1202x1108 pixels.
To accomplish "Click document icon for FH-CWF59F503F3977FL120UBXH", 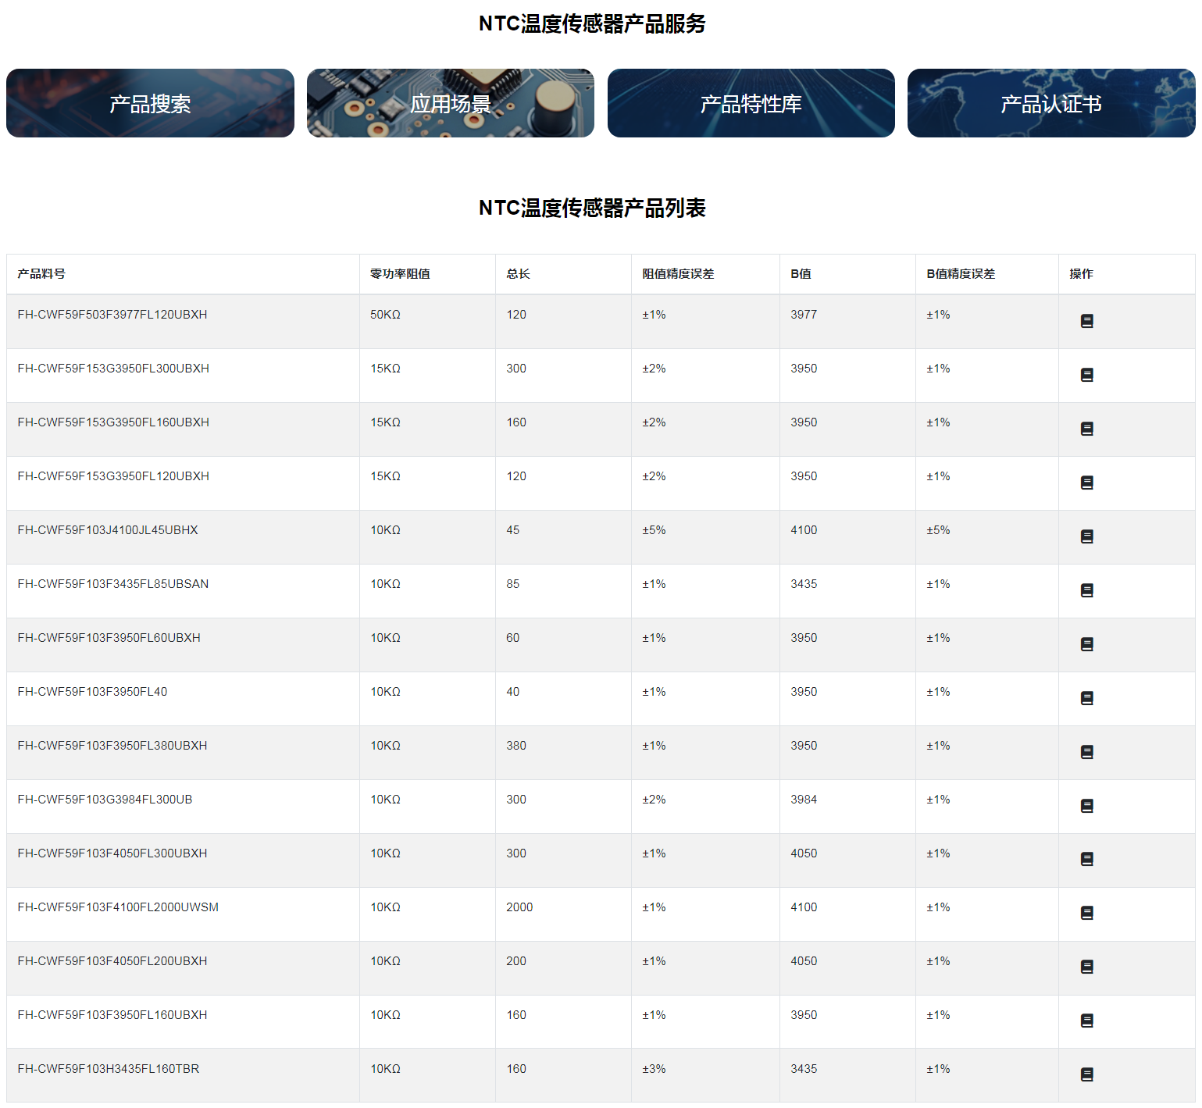I will click(1086, 321).
